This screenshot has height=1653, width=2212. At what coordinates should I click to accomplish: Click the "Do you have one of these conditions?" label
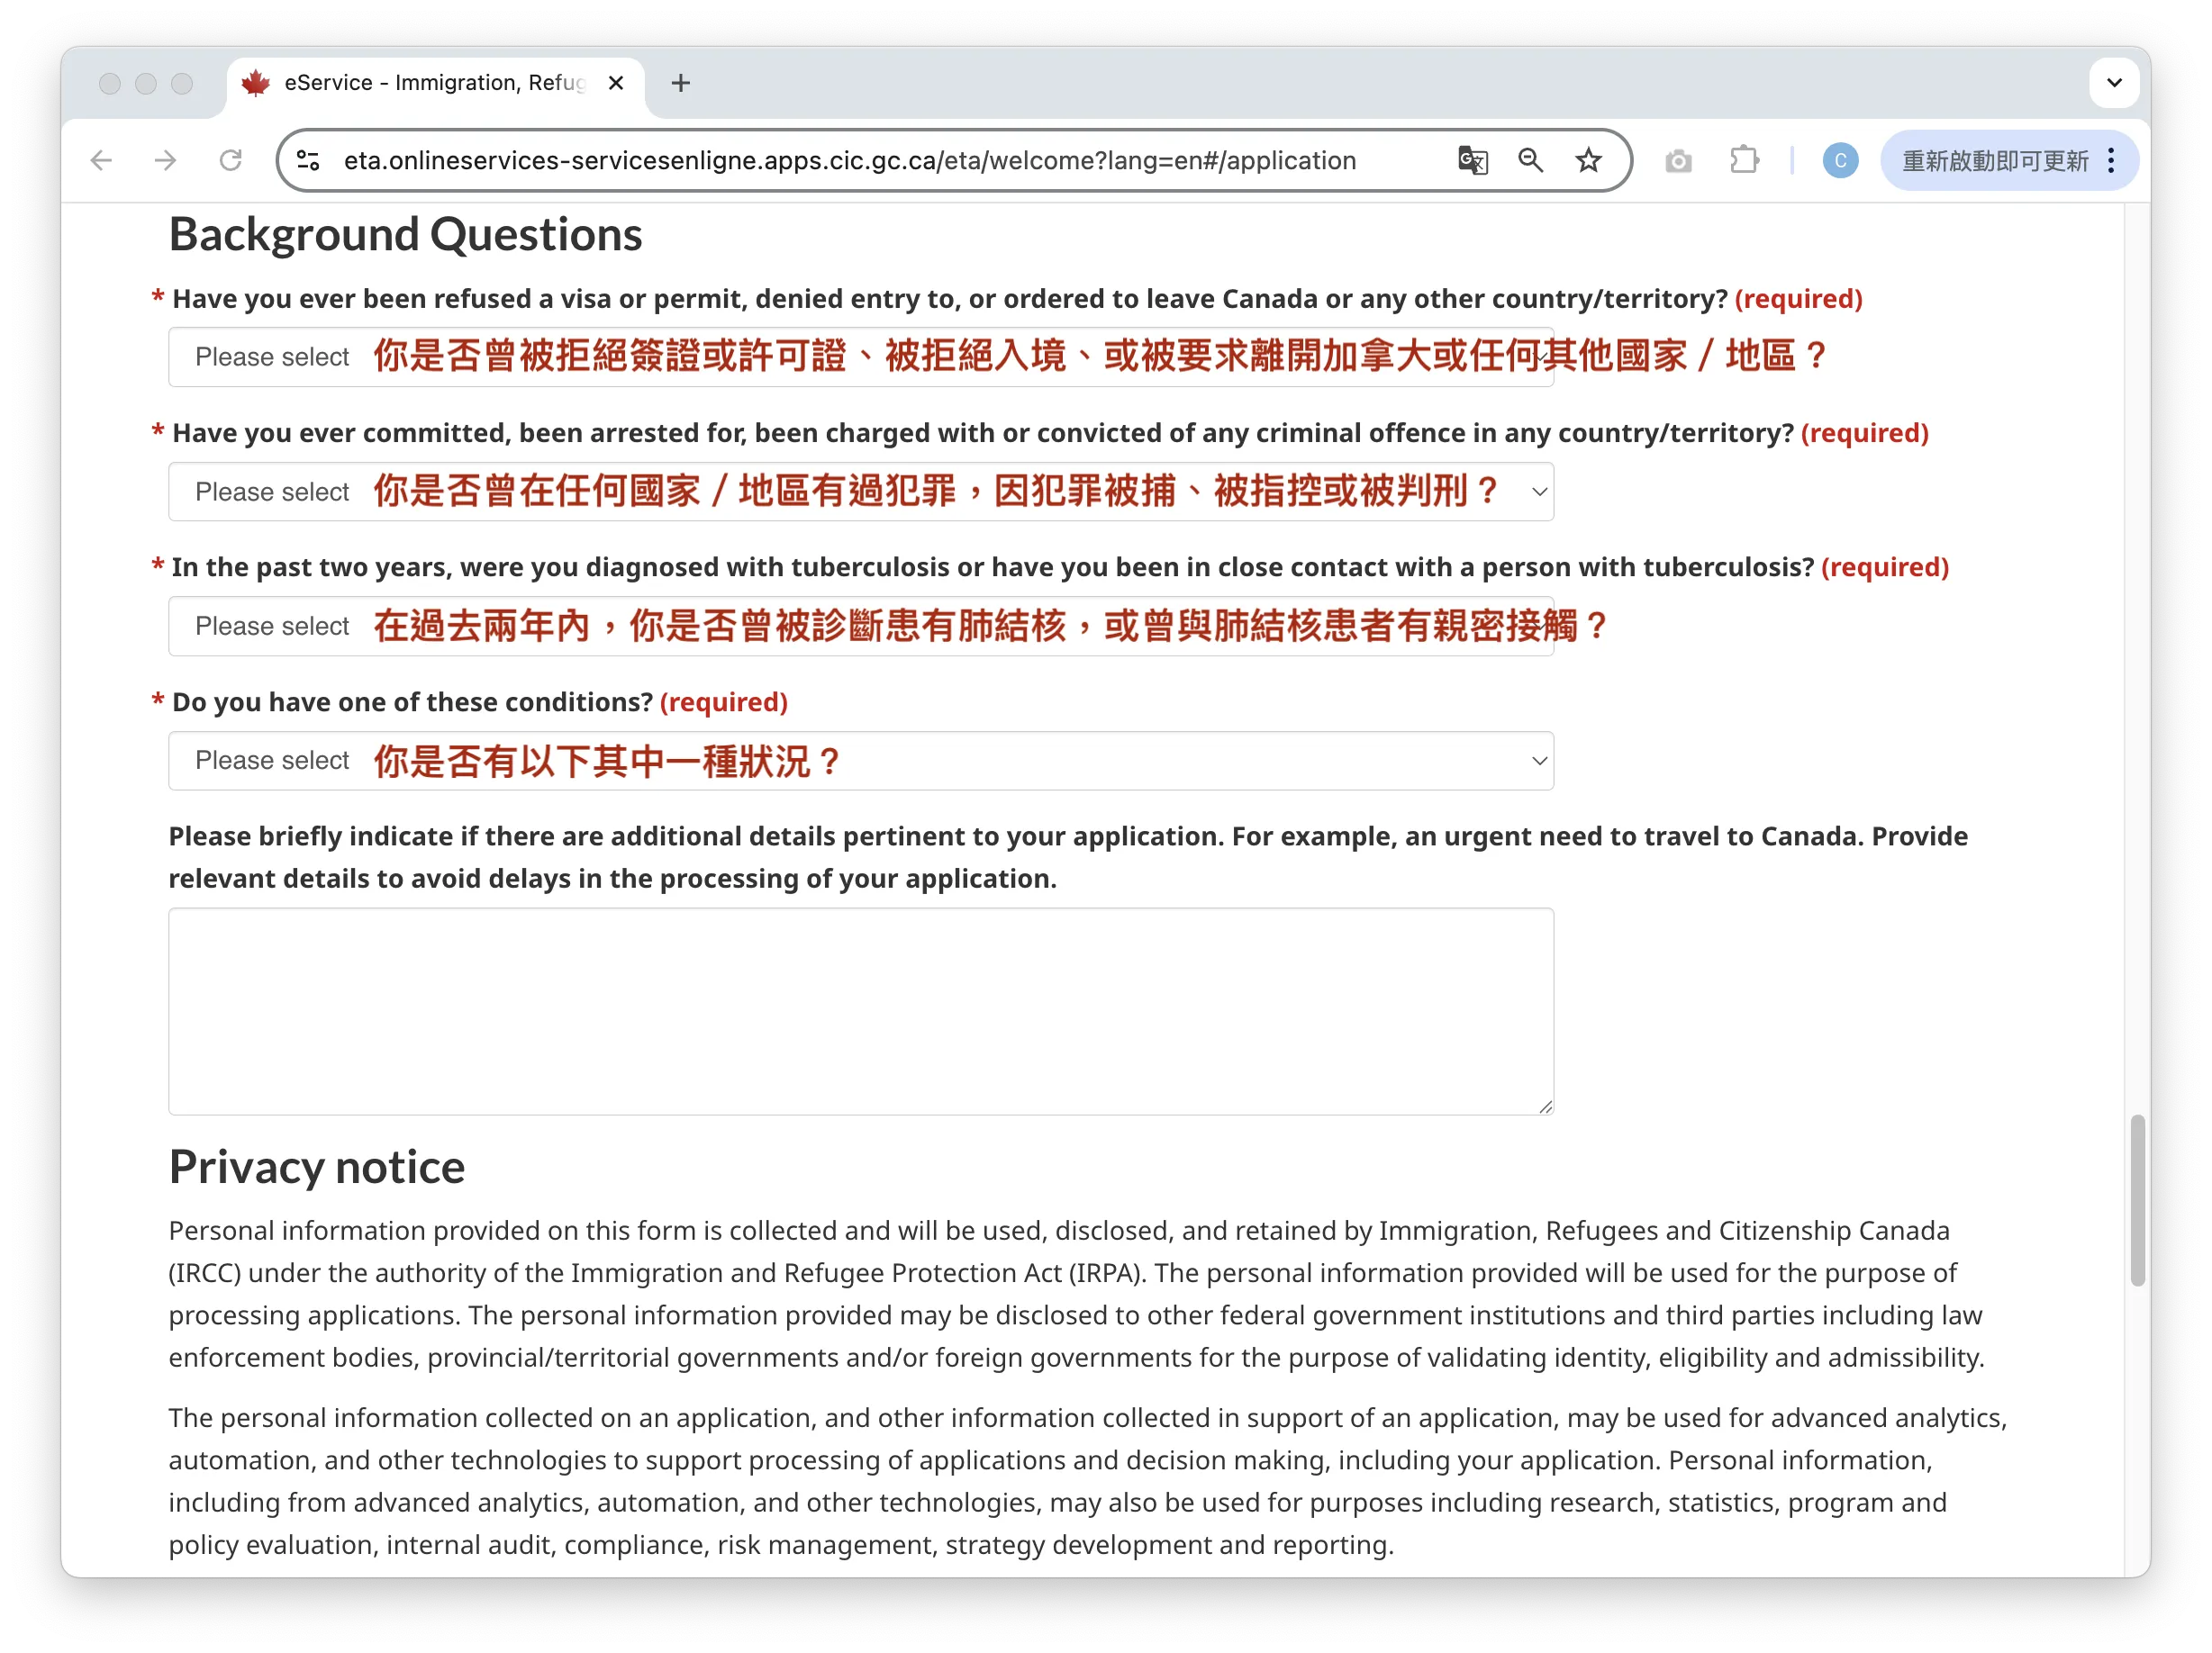point(412,701)
